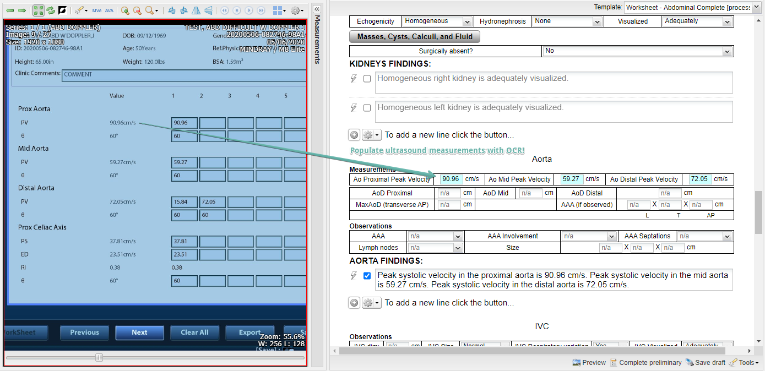
Task: Click into the right kidney finding text box
Action: tap(554, 83)
